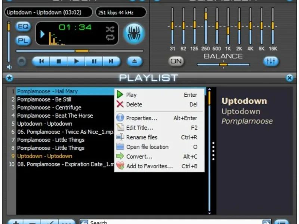The height and width of the screenshot is (224, 299).
Task: Open Properties... from context menu
Action: pos(159,118)
